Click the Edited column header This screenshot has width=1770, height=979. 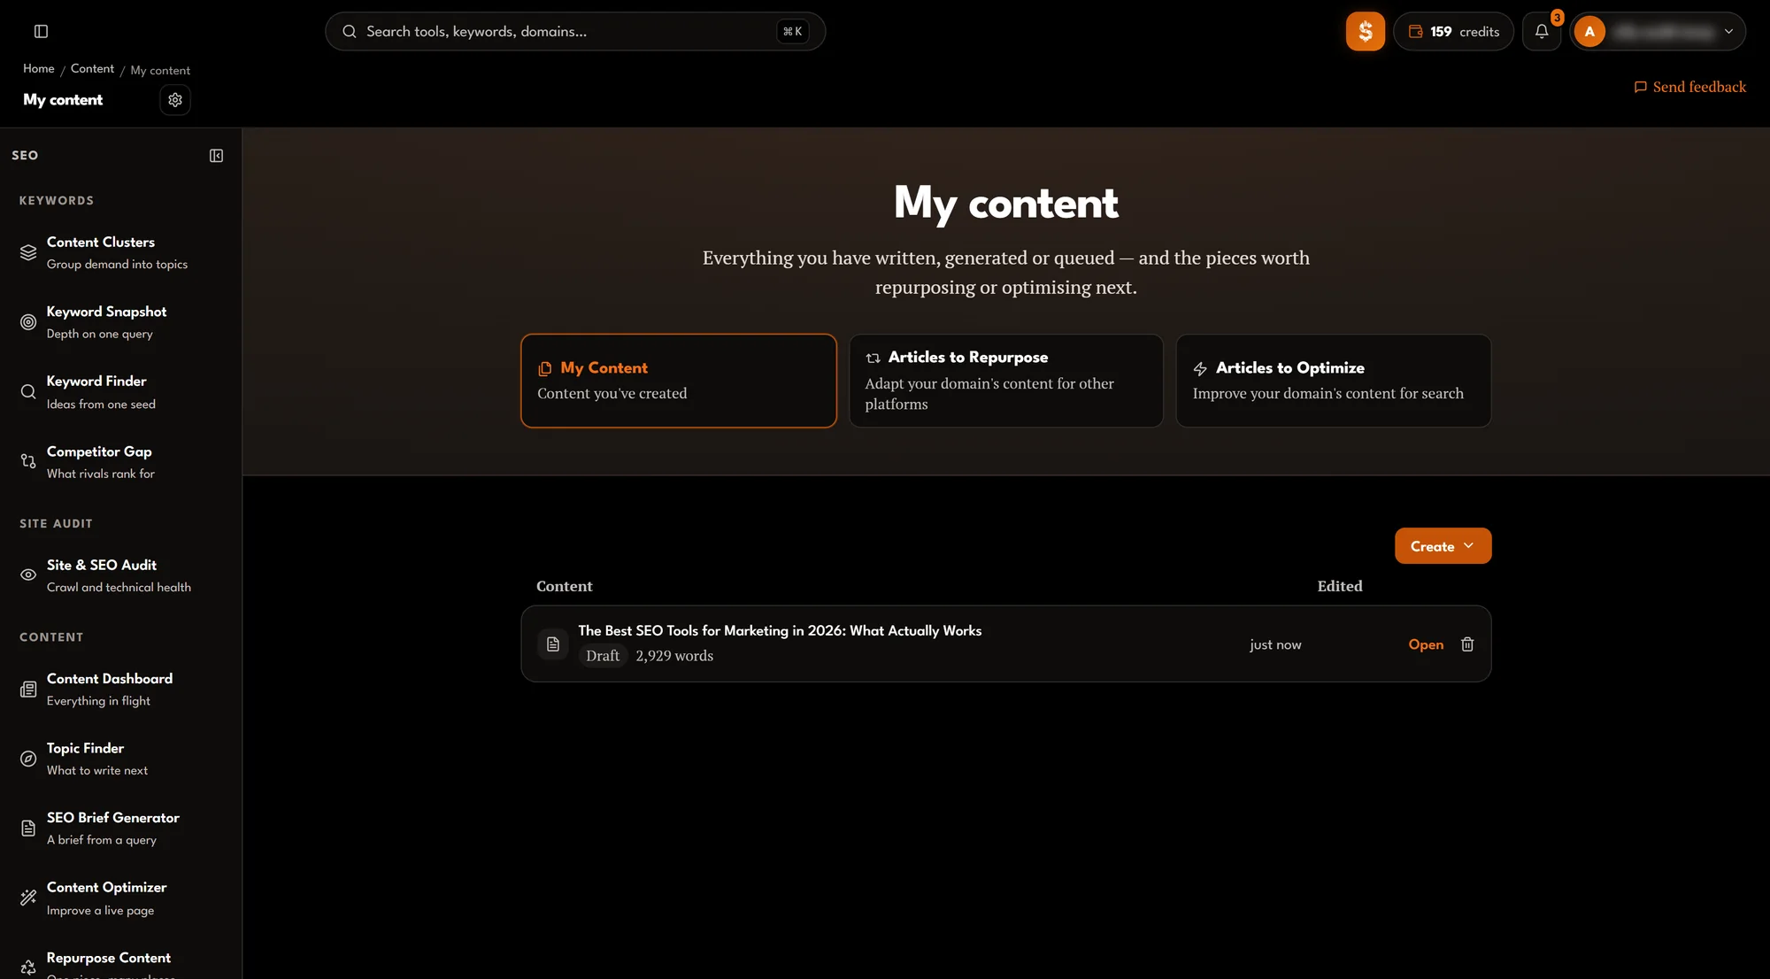(x=1340, y=586)
